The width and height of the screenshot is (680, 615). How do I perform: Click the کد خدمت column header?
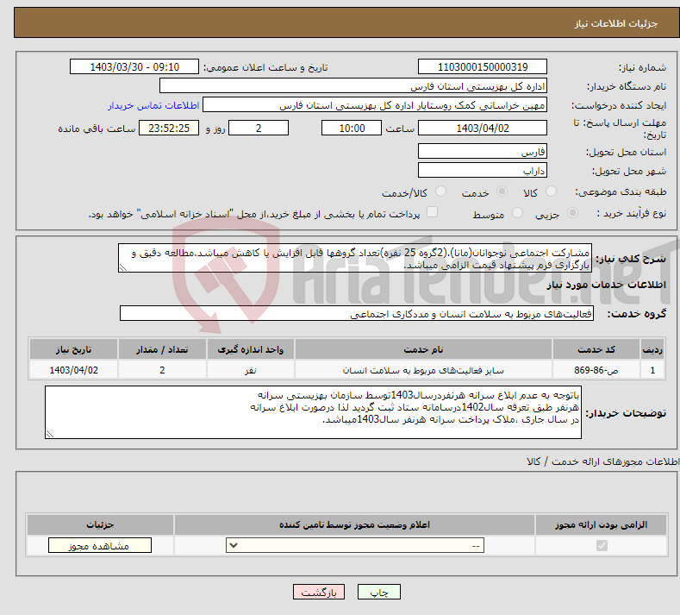(596, 349)
